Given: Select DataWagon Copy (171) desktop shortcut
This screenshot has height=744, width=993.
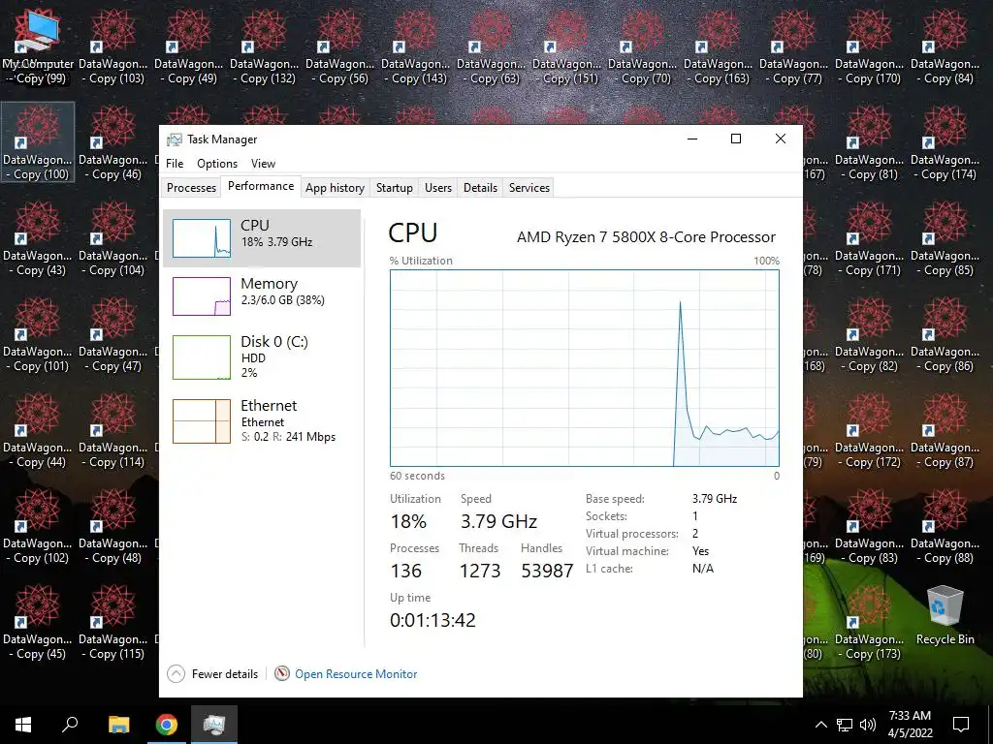Looking at the screenshot, I should (870, 238).
